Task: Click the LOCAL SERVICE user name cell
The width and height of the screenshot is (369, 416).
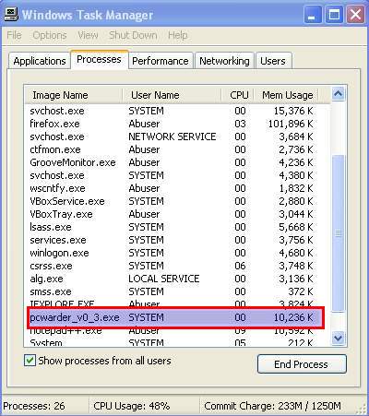Action: (x=164, y=279)
